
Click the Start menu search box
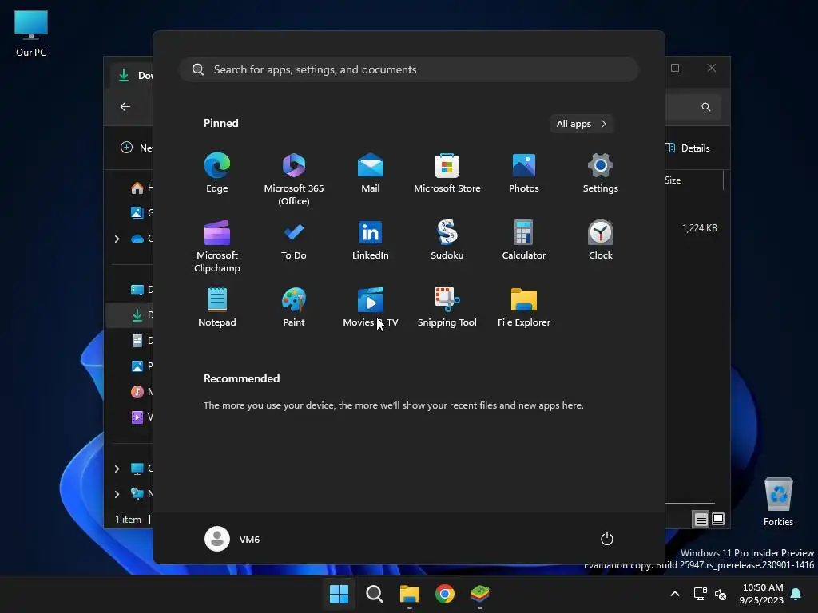tap(409, 69)
